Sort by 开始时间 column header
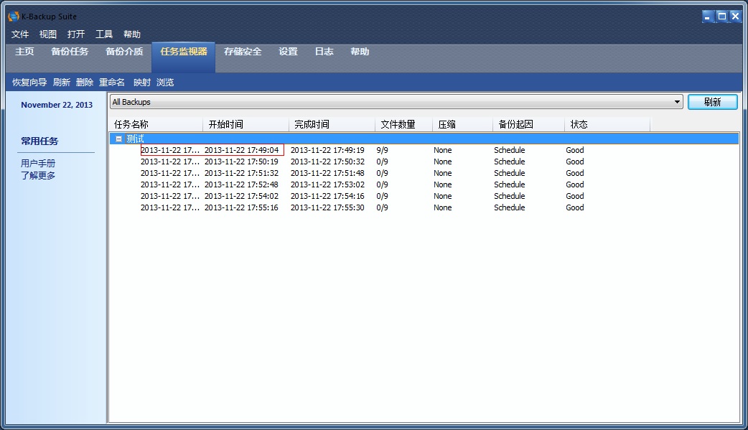The image size is (748, 430). (246, 125)
